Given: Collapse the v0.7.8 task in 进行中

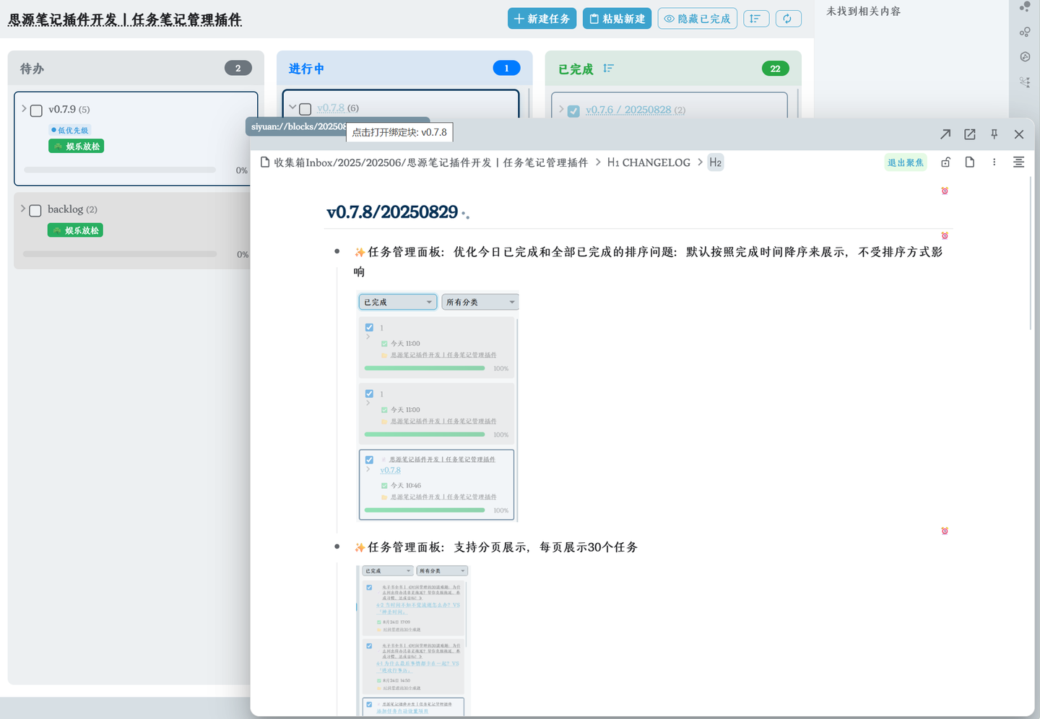Looking at the screenshot, I should click(x=292, y=108).
